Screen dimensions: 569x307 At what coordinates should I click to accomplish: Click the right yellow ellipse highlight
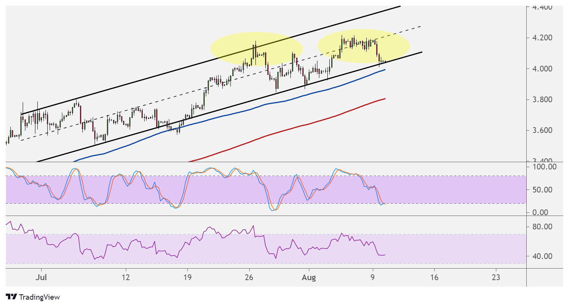click(x=364, y=46)
